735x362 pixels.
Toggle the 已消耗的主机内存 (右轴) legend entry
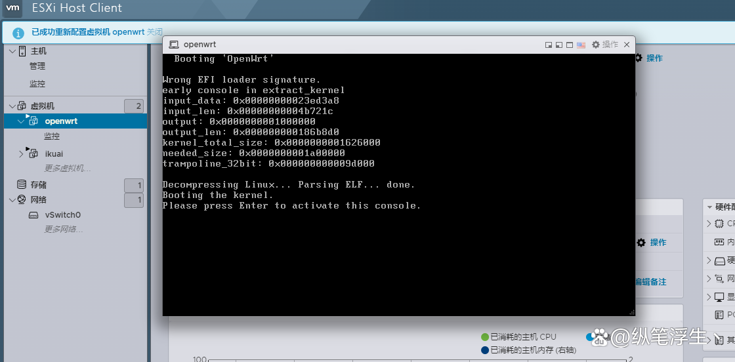click(529, 350)
